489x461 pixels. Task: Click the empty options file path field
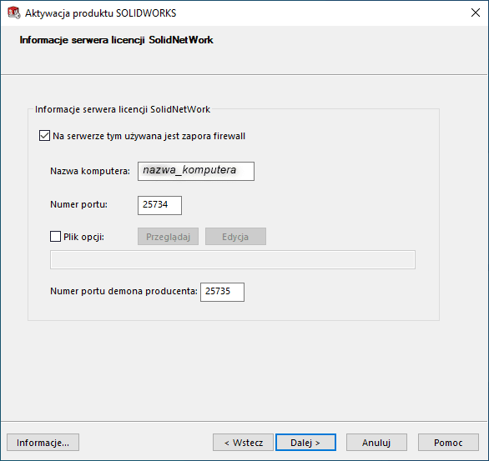coord(233,259)
